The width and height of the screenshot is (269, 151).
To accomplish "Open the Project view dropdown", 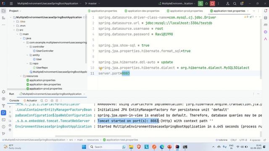I will coord(15,11).
